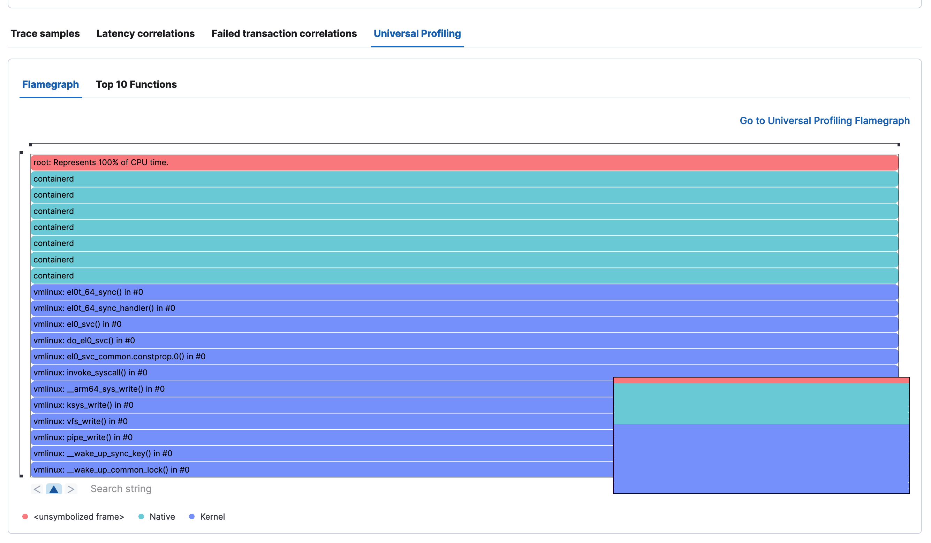Select the Flamegraph sub-tab
The width and height of the screenshot is (931, 543).
51,85
